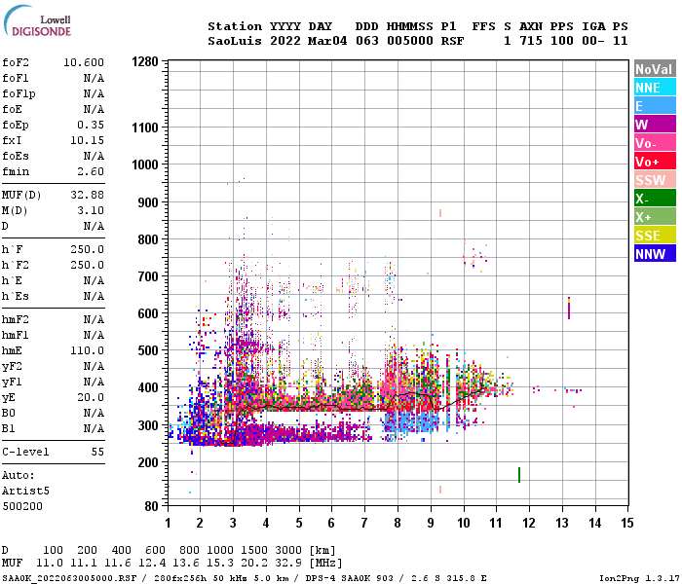Select the X+ light green legend swatch

655,217
